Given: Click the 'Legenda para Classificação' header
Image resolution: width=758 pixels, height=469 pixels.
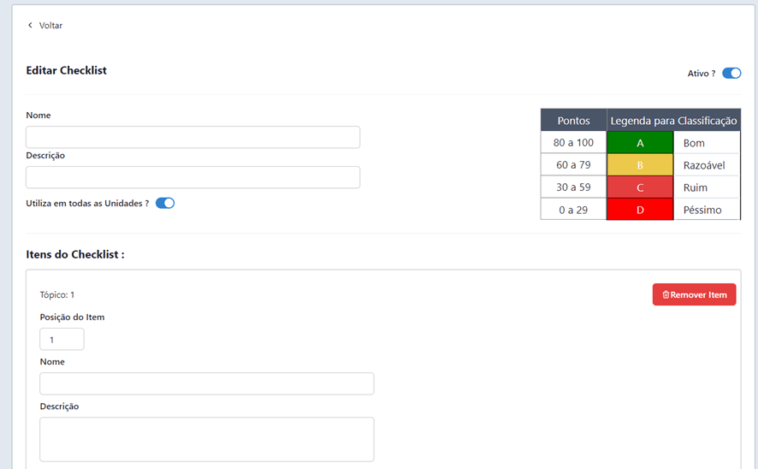Looking at the screenshot, I should pyautogui.click(x=673, y=121).
